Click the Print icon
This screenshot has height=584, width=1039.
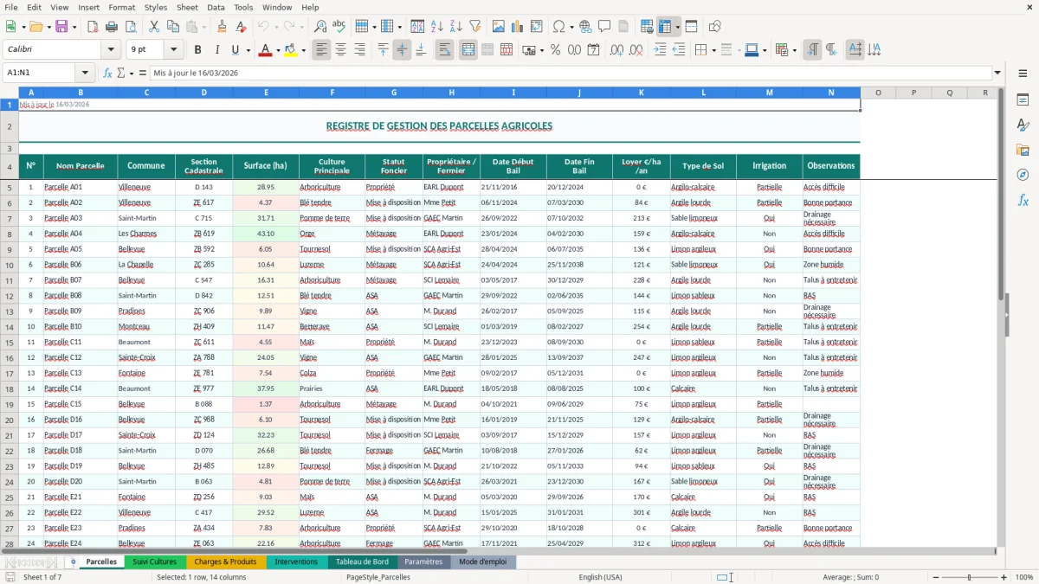tap(112, 27)
